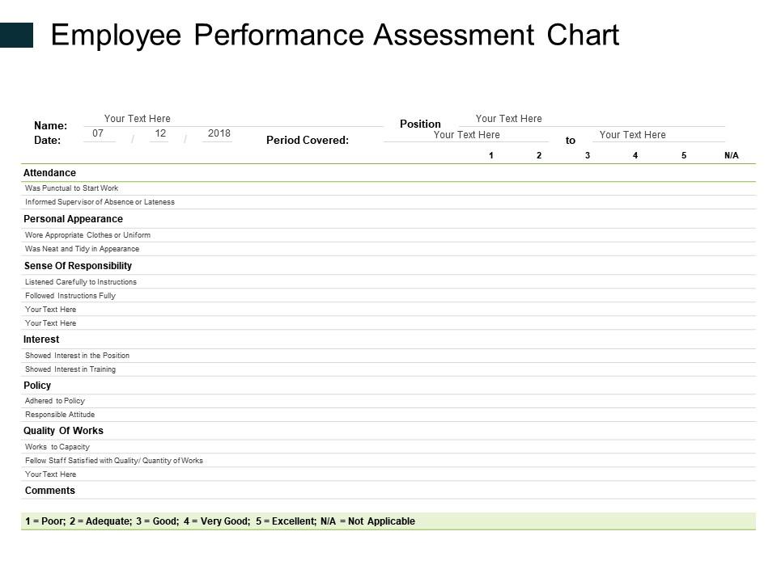This screenshot has width=777, height=582.
Task: Select 'Works to Capacity' row
Action: tap(388, 447)
